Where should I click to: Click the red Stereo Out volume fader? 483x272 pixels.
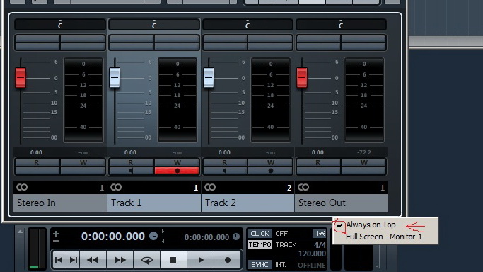point(302,78)
